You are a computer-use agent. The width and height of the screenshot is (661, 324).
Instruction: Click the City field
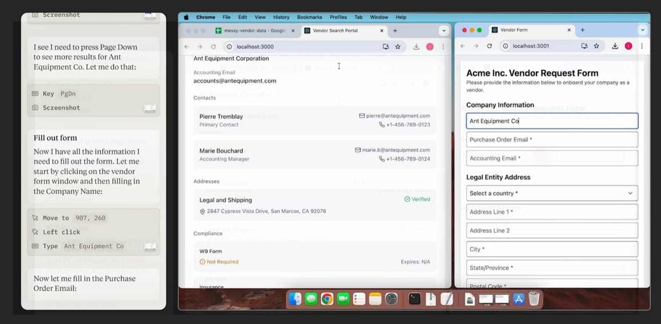click(x=552, y=249)
